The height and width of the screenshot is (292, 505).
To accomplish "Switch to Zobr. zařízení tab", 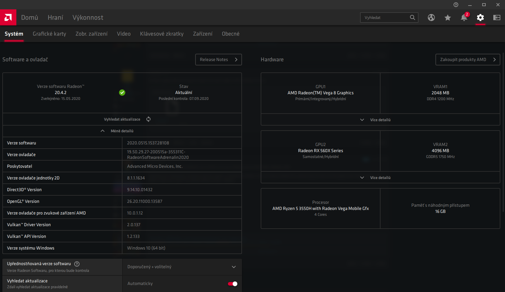I will tap(91, 34).
